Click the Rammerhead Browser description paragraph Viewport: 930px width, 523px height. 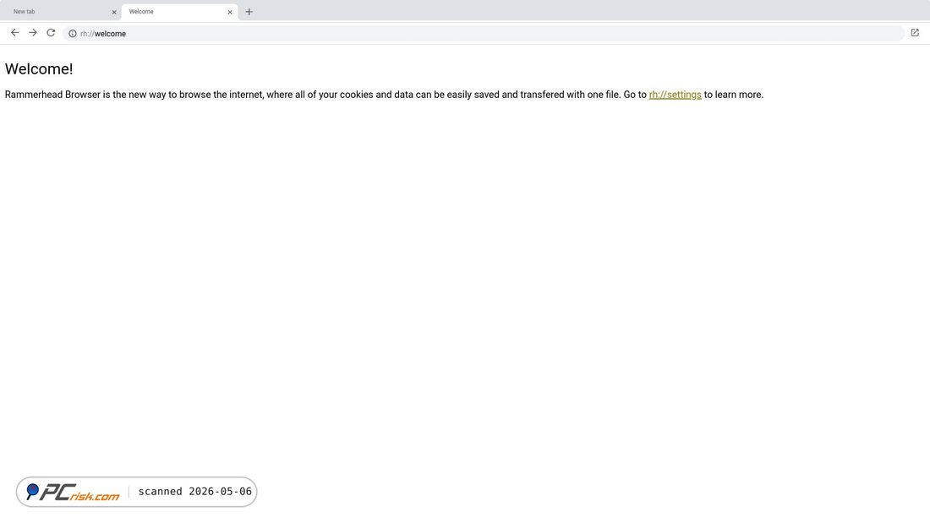point(385,95)
